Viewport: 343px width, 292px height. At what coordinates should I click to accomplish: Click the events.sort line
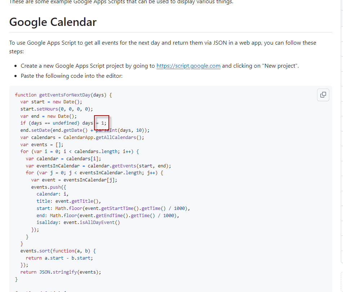[x=58, y=251]
